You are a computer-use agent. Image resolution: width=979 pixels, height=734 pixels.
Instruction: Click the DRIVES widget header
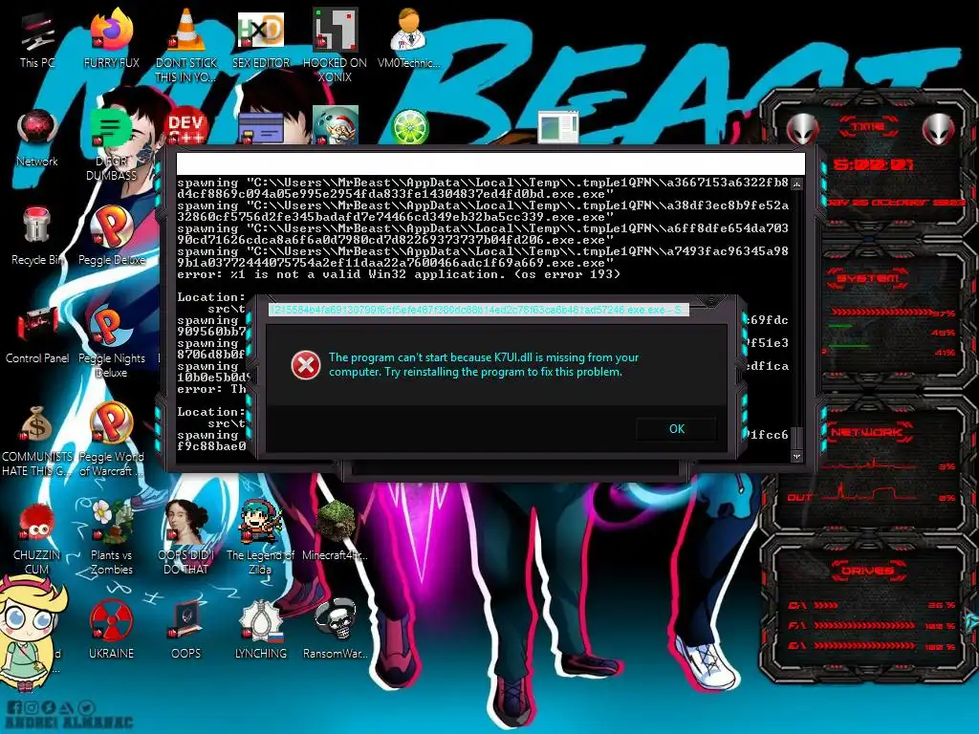pyautogui.click(x=868, y=570)
